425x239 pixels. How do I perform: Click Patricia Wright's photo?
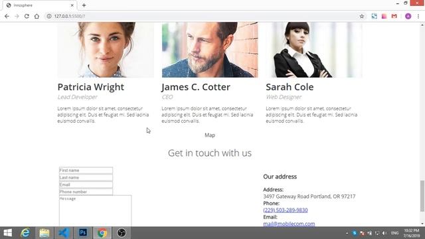pyautogui.click(x=106, y=50)
